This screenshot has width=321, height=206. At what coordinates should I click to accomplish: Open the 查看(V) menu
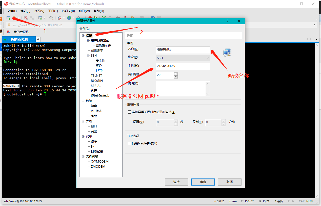[x=39, y=11]
